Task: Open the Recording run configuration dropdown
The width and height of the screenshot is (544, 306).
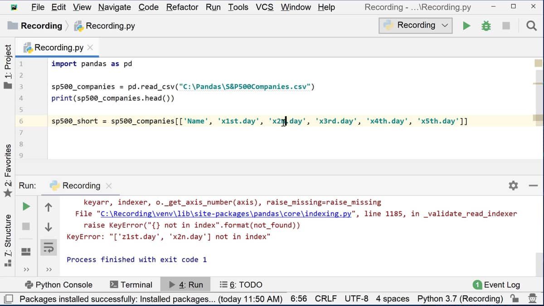Action: [416, 25]
